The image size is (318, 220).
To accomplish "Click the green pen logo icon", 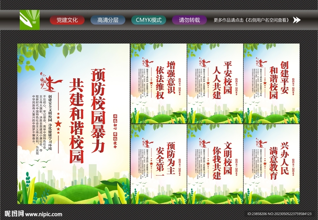I will click(x=30, y=20).
